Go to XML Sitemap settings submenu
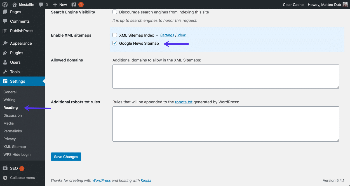This screenshot has height=186, width=350. click(x=15, y=147)
